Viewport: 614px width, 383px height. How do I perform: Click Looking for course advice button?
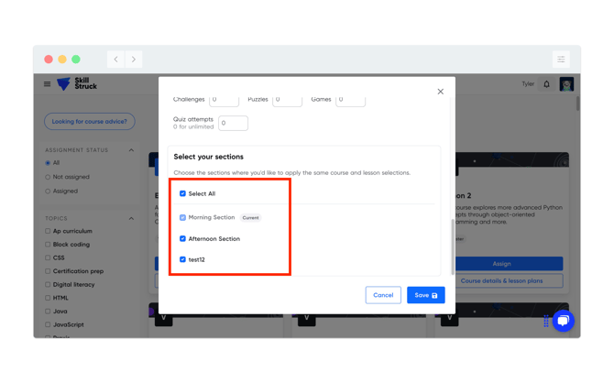tap(90, 122)
